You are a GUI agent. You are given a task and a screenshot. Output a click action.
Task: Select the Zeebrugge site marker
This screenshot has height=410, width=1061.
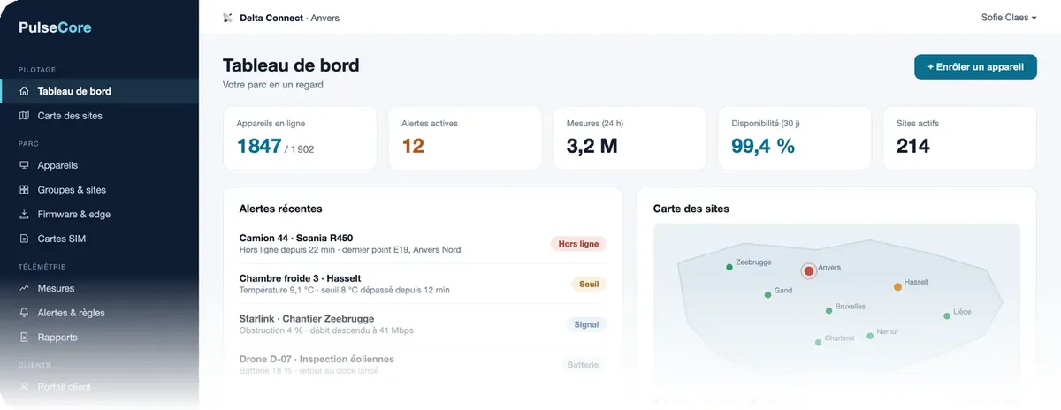tap(729, 266)
